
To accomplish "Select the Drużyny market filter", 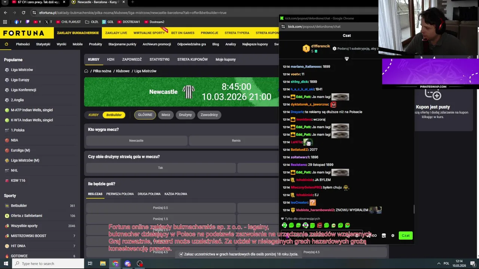I will coord(185,115).
